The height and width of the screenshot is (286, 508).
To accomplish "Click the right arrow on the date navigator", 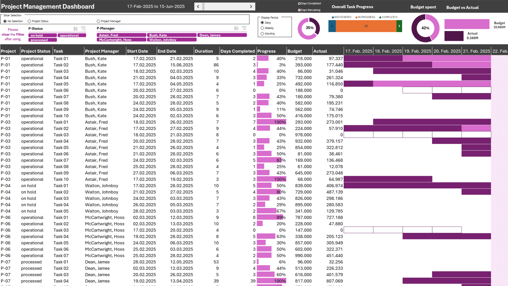I will coord(251,6).
